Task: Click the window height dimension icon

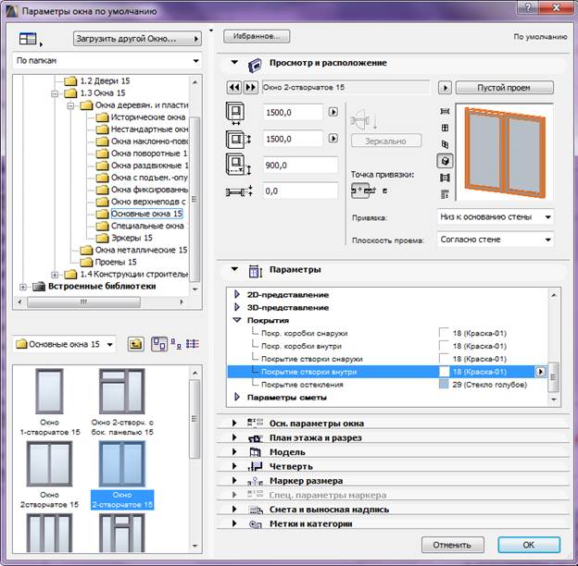Action: [237, 140]
